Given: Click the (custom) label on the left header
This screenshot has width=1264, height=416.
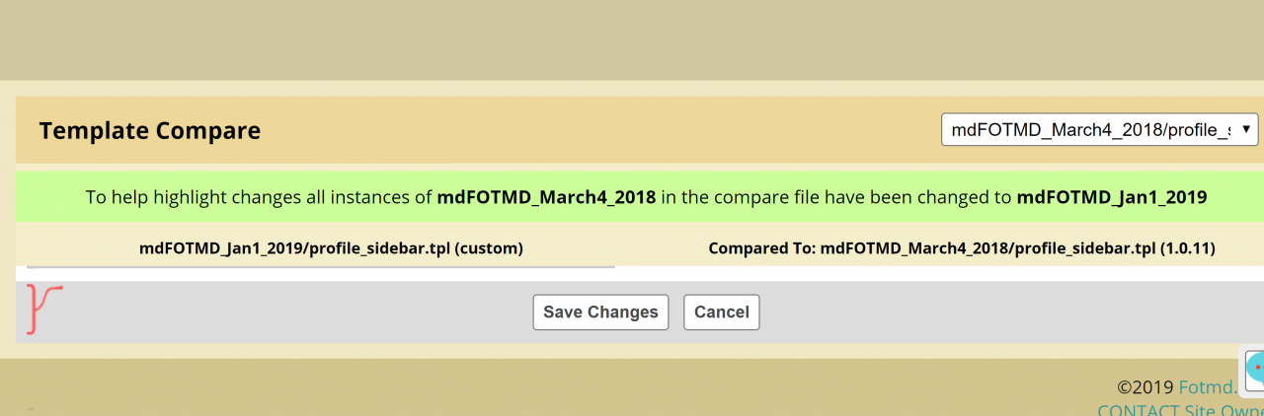Looking at the screenshot, I should 489,248.
